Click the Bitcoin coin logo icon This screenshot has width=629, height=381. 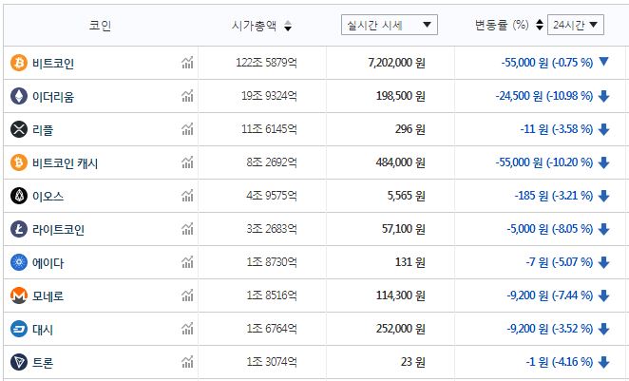(18, 63)
